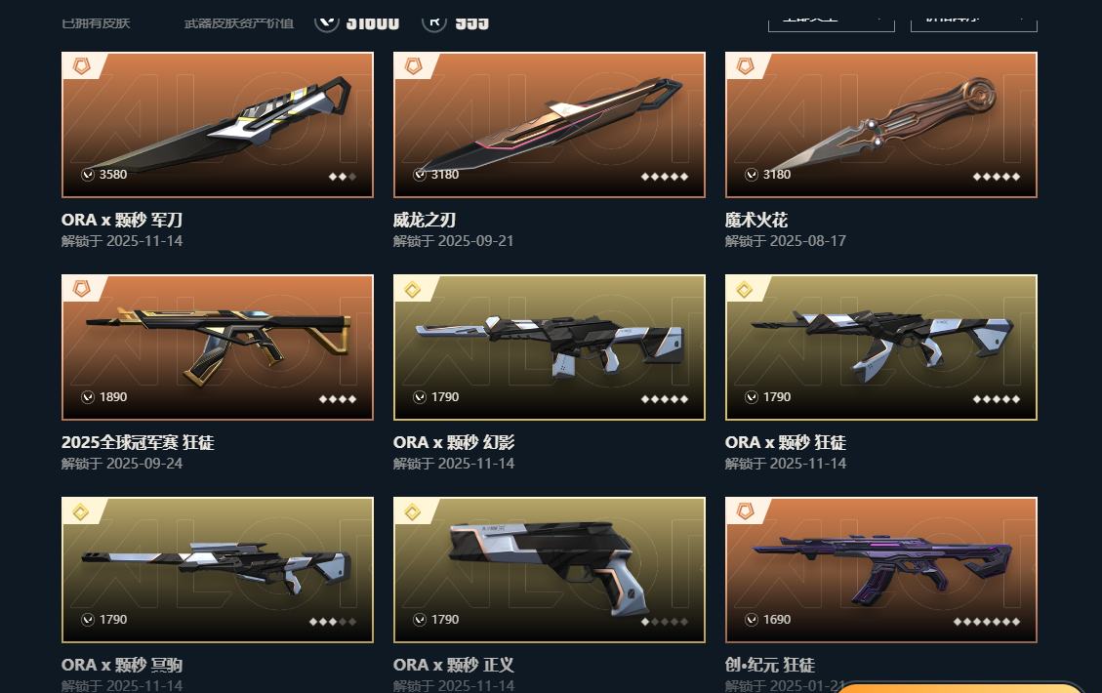Click the VP coin icon beside 3580
This screenshot has height=693, width=1102.
(x=88, y=175)
